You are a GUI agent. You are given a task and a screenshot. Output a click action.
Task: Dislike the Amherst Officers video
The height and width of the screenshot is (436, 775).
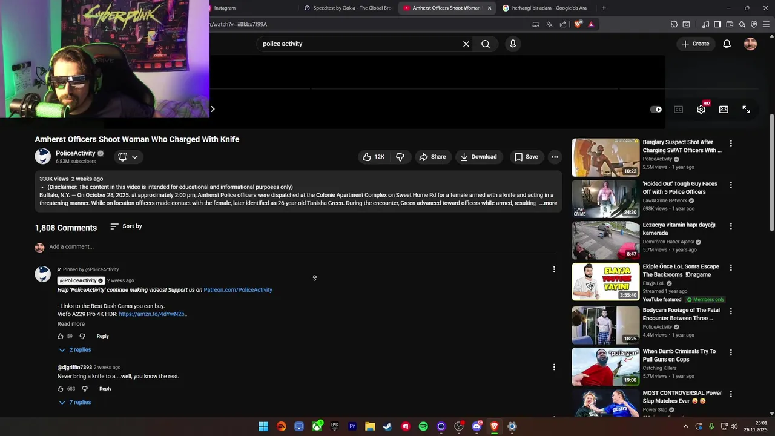400,157
